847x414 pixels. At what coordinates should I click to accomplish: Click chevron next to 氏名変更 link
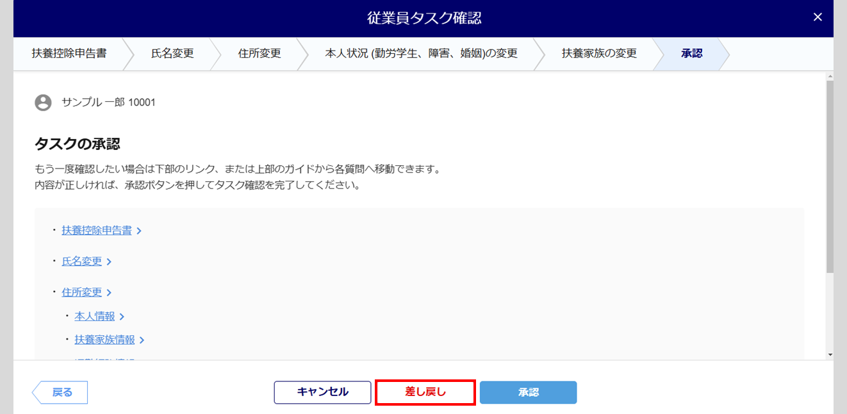coord(109,262)
